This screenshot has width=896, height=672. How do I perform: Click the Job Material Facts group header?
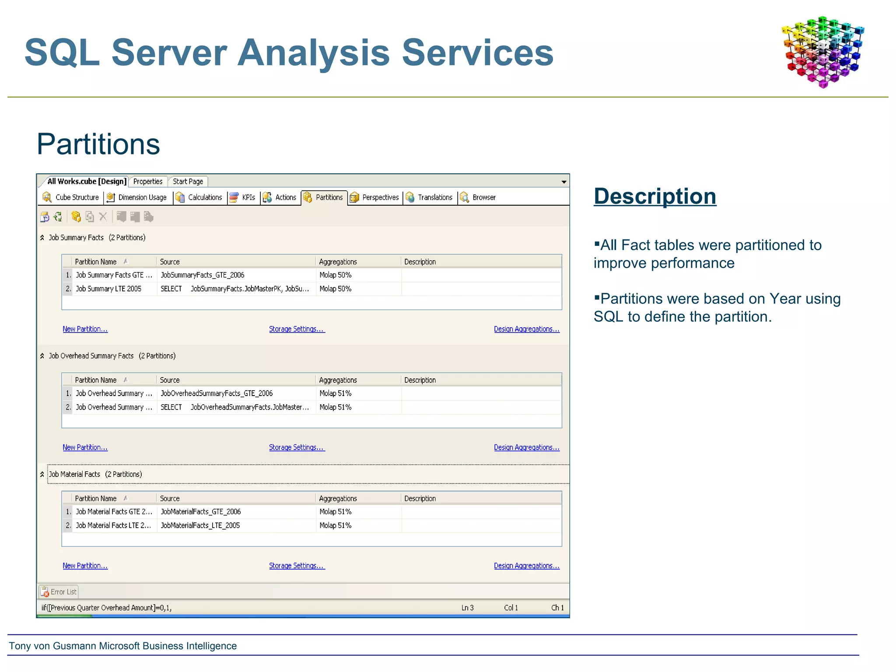pyautogui.click(x=308, y=474)
